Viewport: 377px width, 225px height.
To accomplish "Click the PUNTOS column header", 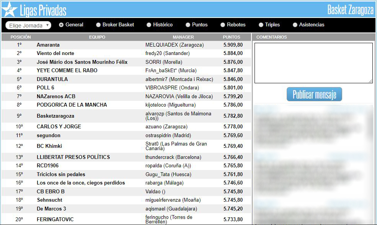I will [232, 37].
